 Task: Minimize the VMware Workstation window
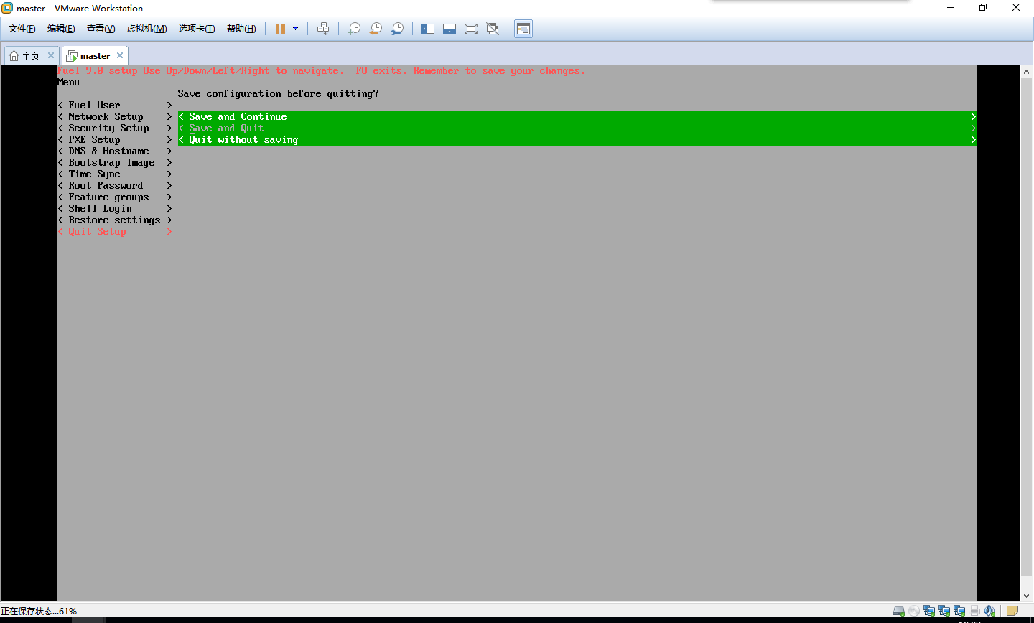951,8
